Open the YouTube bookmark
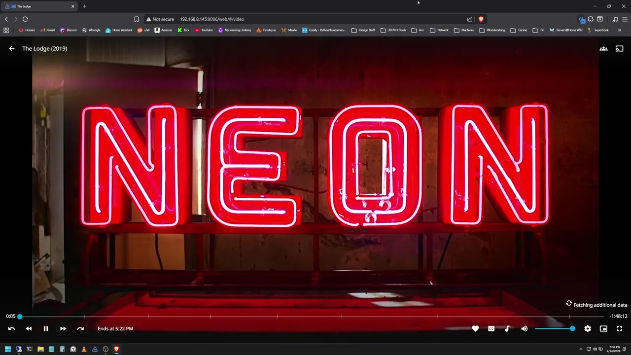This screenshot has width=631, height=355. pyautogui.click(x=204, y=30)
